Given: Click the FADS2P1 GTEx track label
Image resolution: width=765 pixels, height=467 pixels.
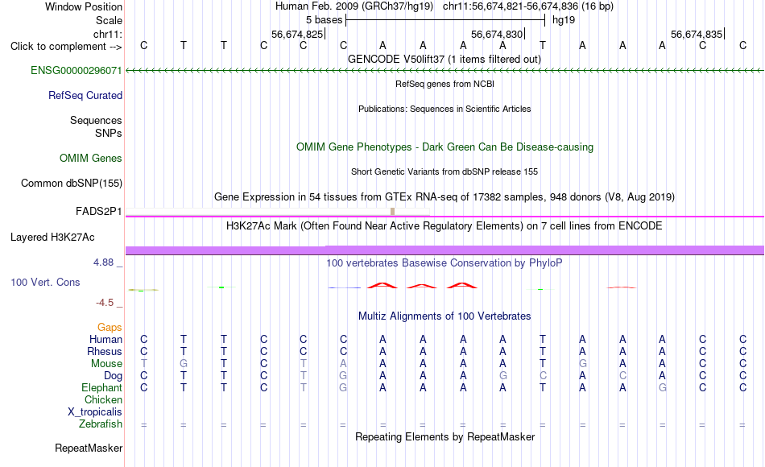Looking at the screenshot, I should 98,211.
